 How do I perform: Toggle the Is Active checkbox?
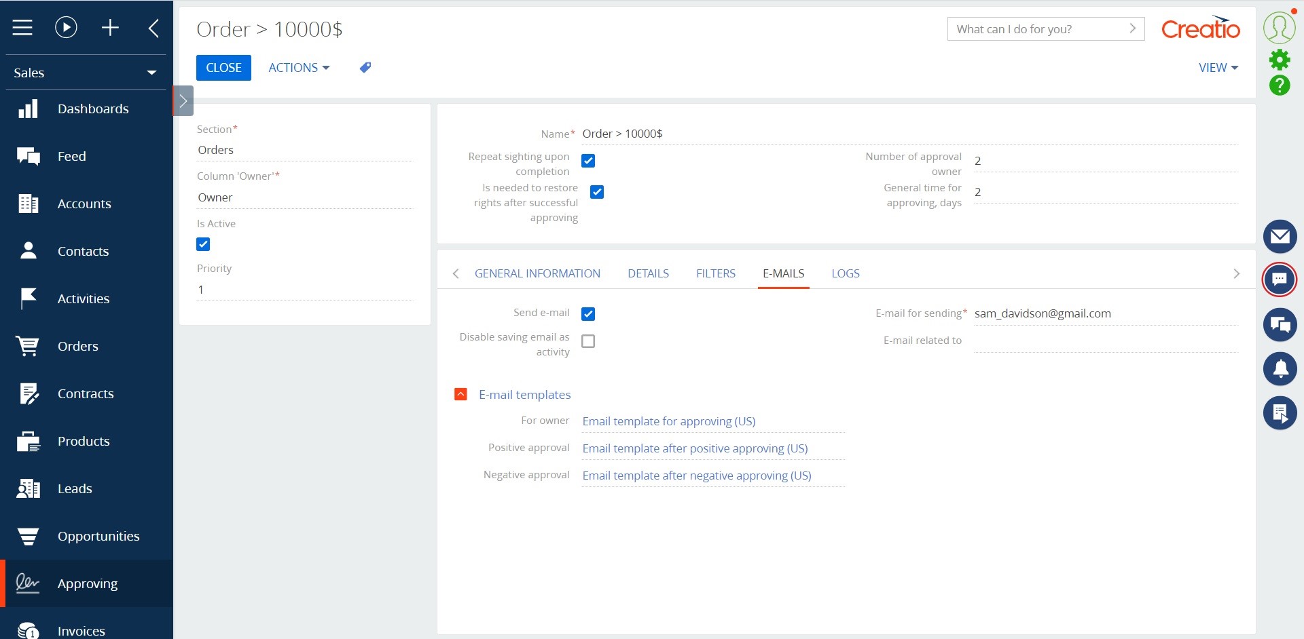[x=202, y=244]
